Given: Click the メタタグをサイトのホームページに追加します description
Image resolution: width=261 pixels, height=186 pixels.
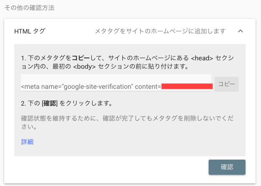Looking at the screenshot, I should pos(160,31).
